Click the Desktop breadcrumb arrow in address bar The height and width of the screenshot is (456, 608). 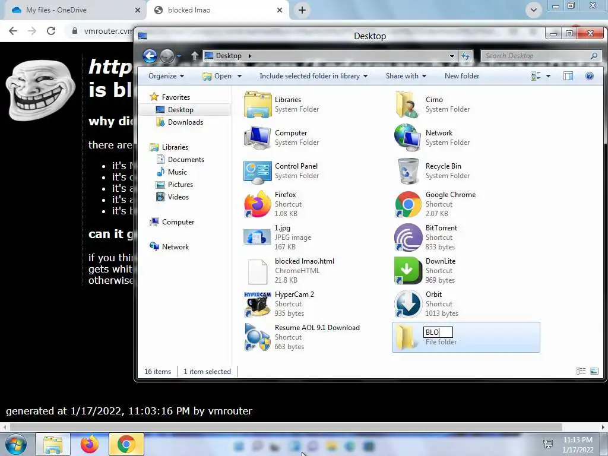pyautogui.click(x=250, y=56)
